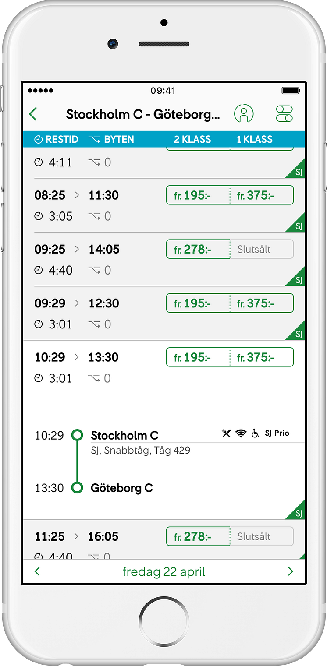Open the traveller profile icon
Image resolution: width=327 pixels, height=666 pixels.
(244, 114)
